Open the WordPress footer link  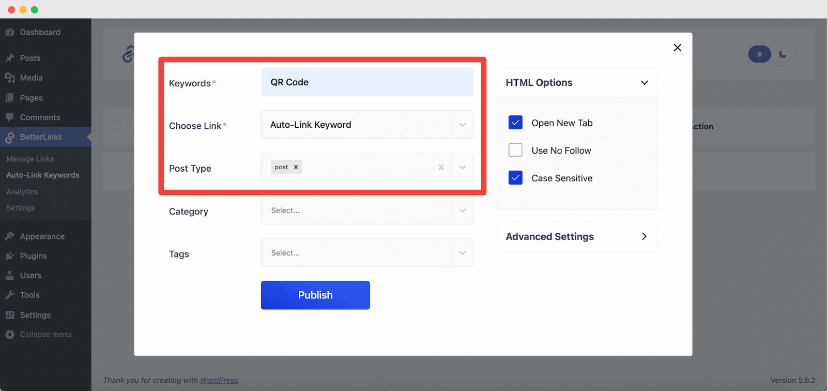coord(219,380)
